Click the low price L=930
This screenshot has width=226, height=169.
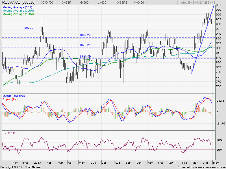point(102,3)
